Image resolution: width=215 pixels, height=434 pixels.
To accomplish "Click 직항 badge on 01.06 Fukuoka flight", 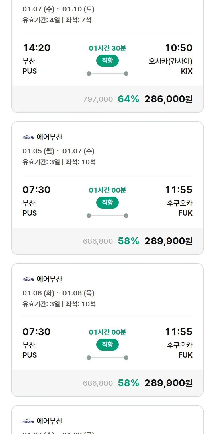I will 107,345.
